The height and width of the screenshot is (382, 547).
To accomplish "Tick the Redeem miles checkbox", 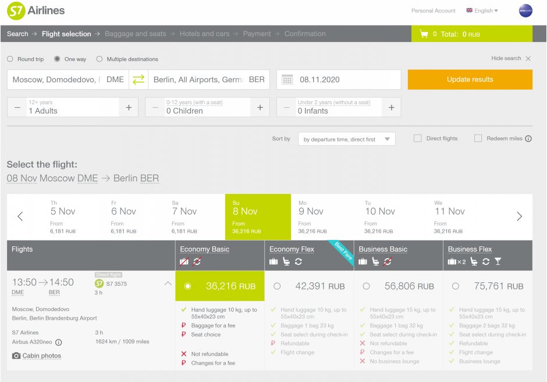I will pos(478,139).
